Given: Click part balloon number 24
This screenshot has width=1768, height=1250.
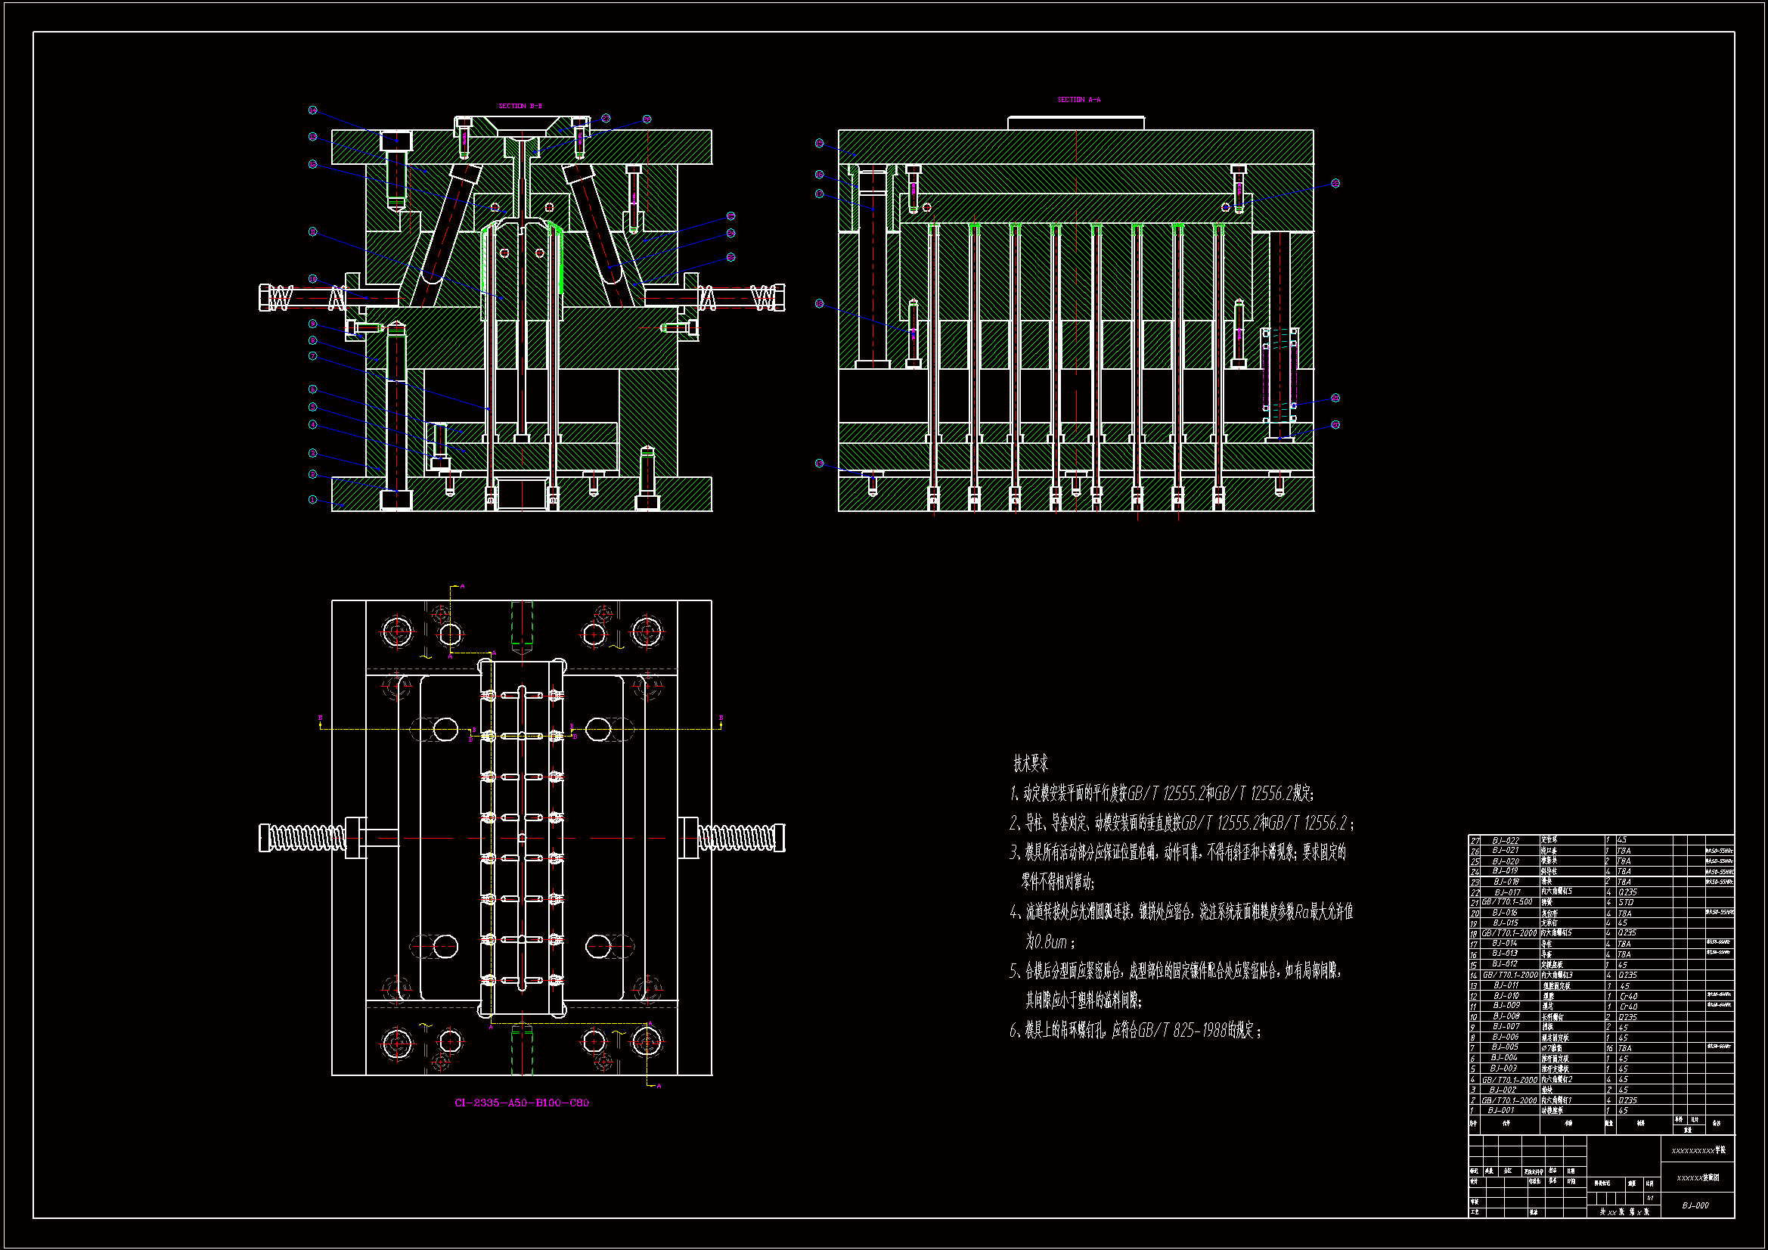Looking at the screenshot, I should tap(730, 234).
